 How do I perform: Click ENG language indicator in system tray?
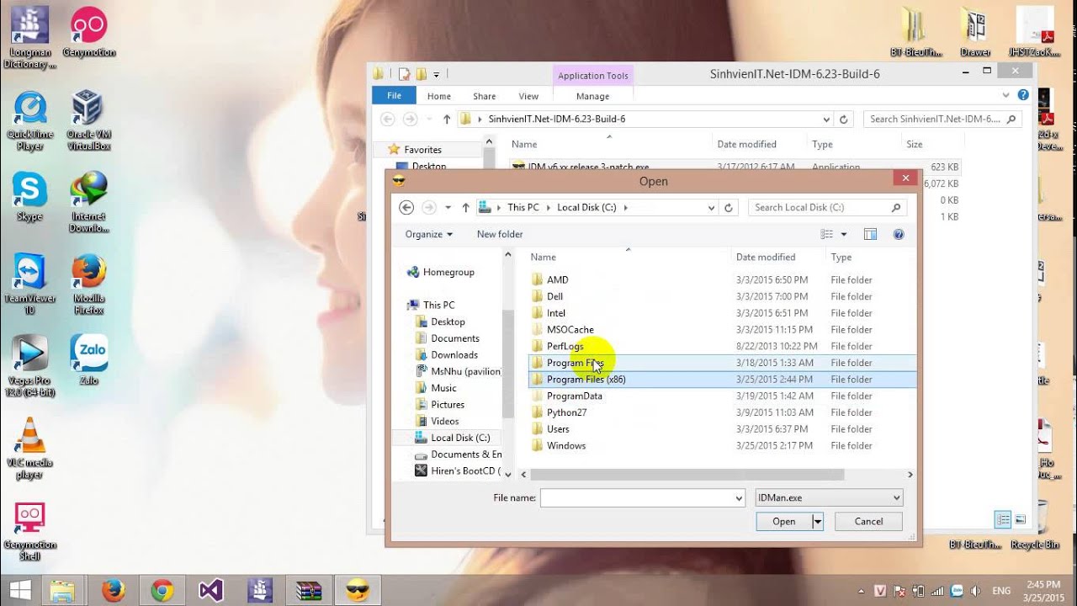pos(1003,591)
